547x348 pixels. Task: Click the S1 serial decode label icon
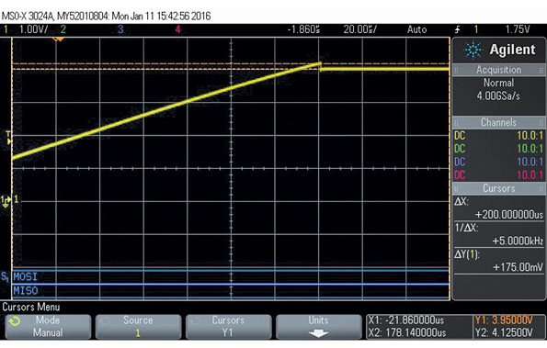click(x=5, y=276)
